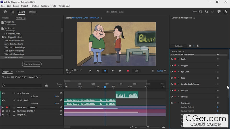Click the double-arrow more controls button
Viewport: 230px width, 129px height.
click(153, 71)
